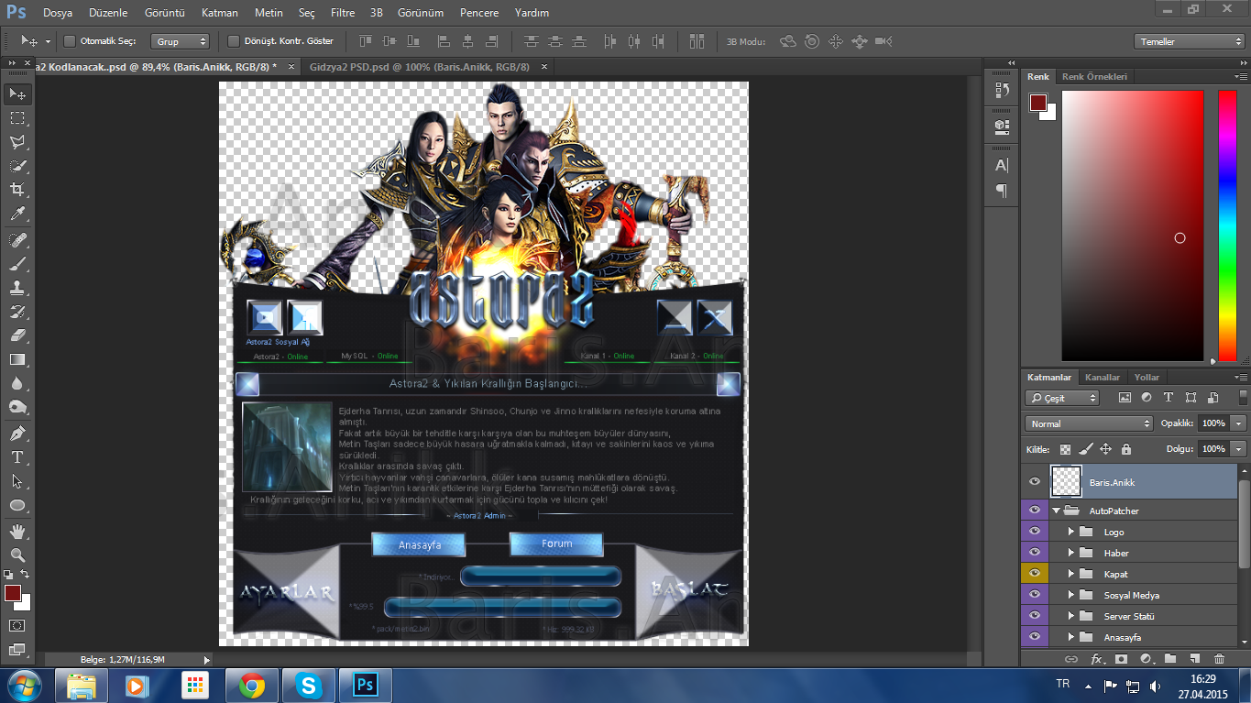This screenshot has height=703, width=1251.
Task: Select the Horizontal Type tool
Action: click(x=17, y=456)
